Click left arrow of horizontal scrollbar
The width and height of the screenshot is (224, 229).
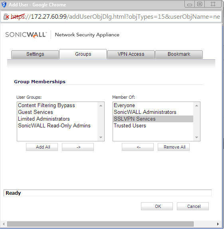(4, 224)
